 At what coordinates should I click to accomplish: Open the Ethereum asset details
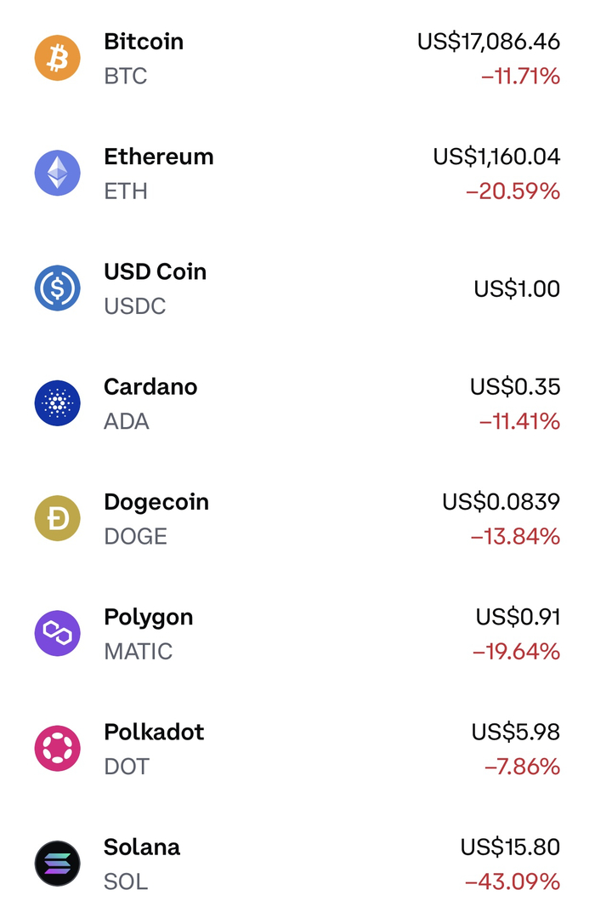(x=158, y=157)
